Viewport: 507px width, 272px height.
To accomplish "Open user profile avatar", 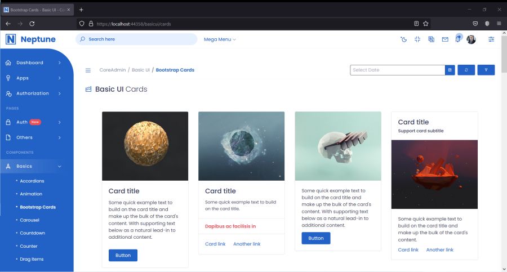I will (x=471, y=39).
